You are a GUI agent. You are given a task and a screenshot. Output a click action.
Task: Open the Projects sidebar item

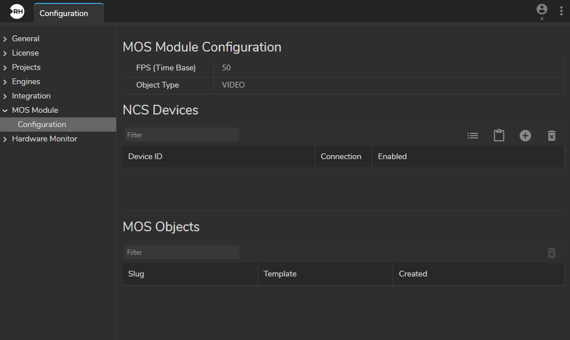[x=26, y=67]
